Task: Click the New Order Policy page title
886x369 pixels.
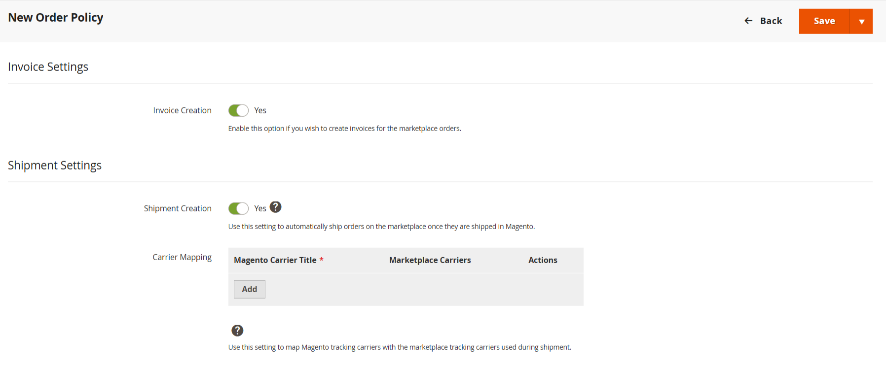Action: [x=56, y=18]
